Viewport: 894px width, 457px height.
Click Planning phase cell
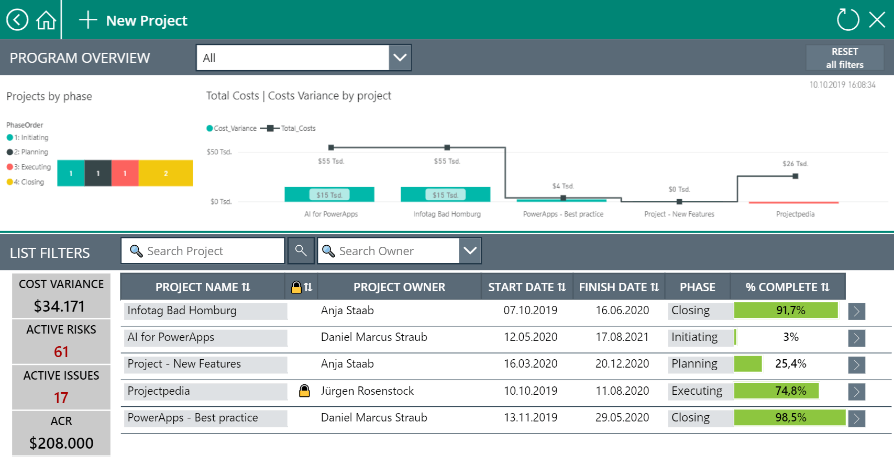(x=700, y=364)
